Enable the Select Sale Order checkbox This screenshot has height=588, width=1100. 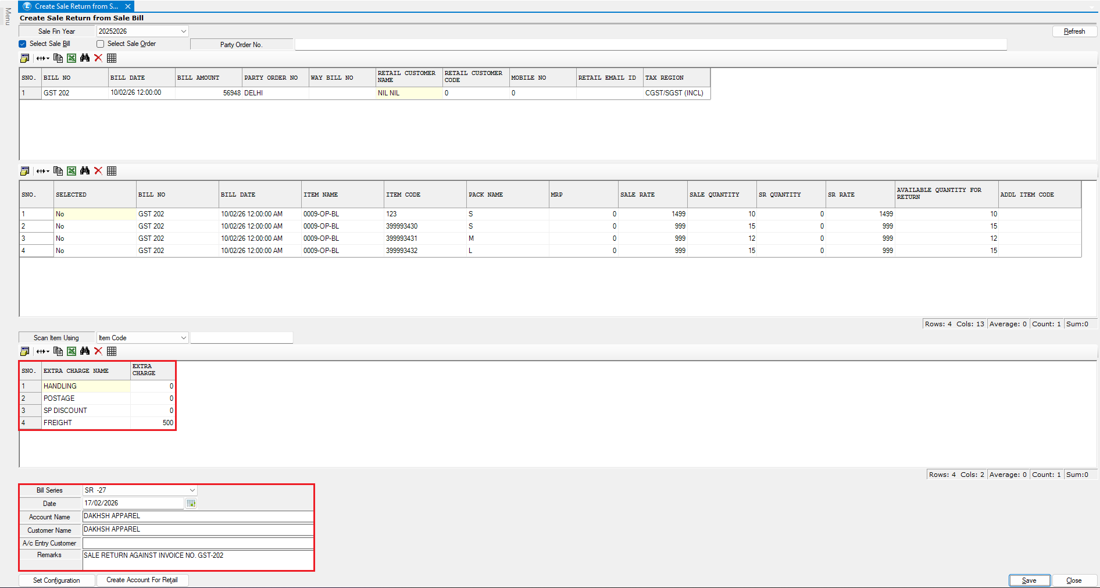pyautogui.click(x=101, y=44)
